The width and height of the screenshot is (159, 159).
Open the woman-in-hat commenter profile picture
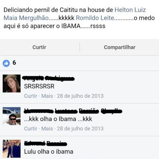pos(12,83)
